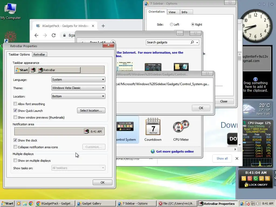The image size is (276, 207).
Task: Click the yellow power icon in Control System gadget
Action: 244,178
